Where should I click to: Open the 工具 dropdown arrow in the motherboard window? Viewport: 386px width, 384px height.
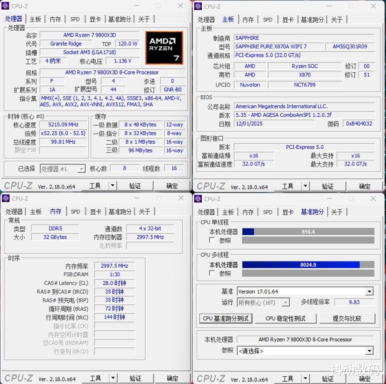point(305,186)
